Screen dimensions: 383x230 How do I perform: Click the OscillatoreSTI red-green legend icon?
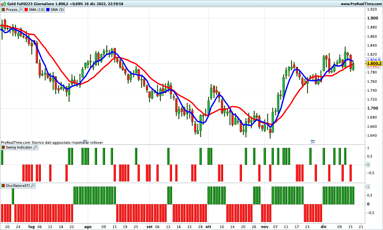click(3, 186)
